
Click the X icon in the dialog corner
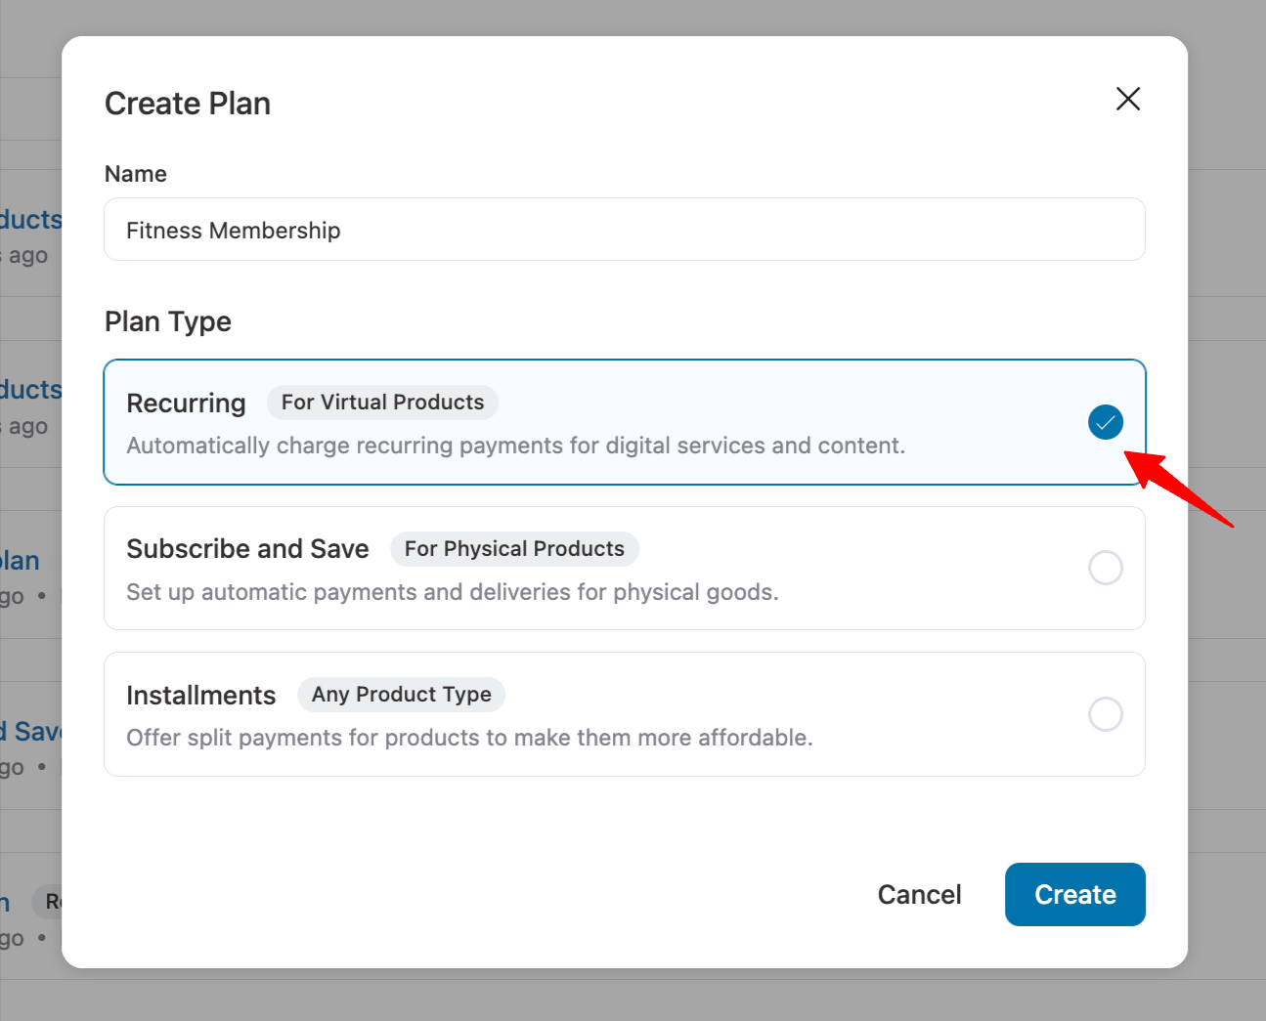click(1128, 99)
